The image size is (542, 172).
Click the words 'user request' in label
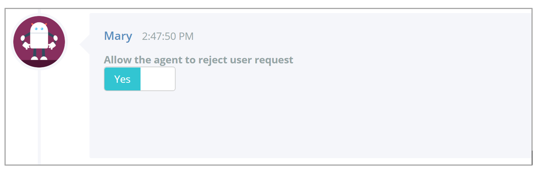click(263, 60)
